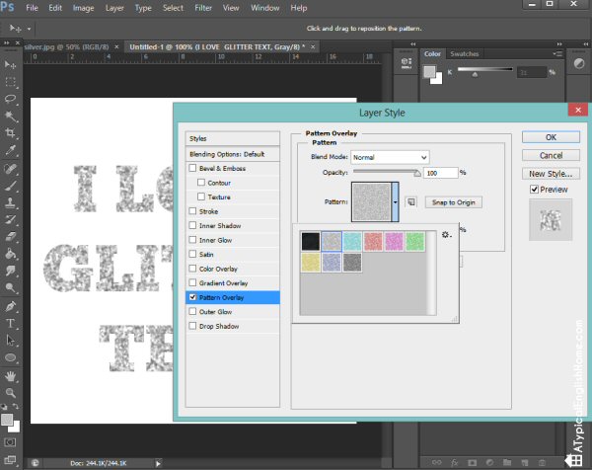Switch to silver.jpg document tab
This screenshot has height=470, width=592.
66,46
